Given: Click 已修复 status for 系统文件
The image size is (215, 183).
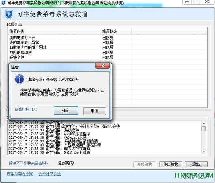Looking at the screenshot, I should pos(108,57).
